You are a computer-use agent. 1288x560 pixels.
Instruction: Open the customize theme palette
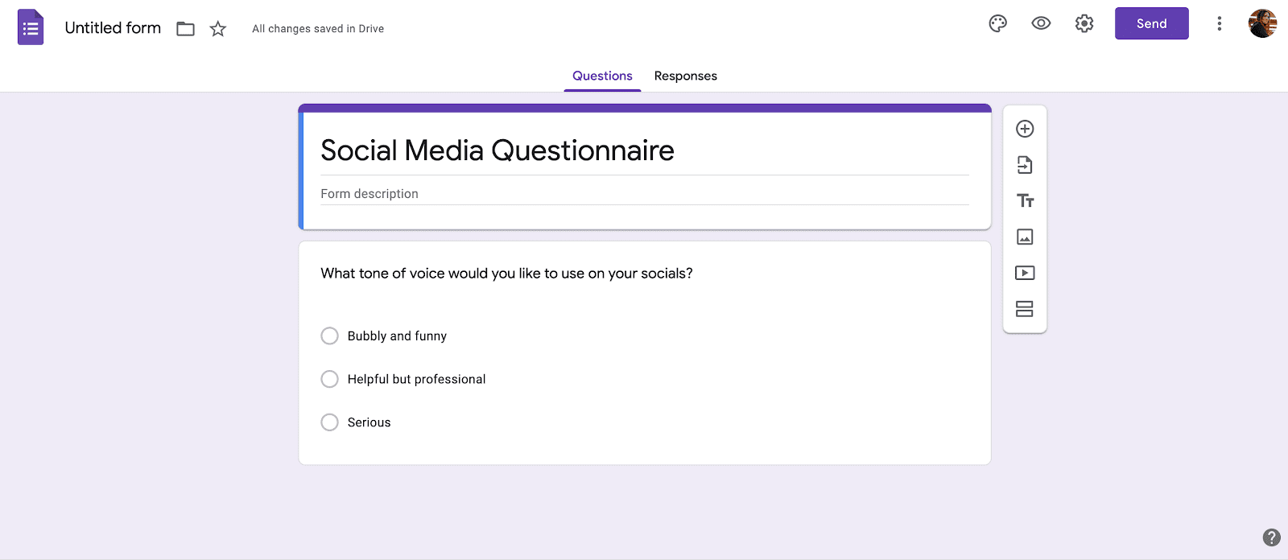tap(997, 23)
